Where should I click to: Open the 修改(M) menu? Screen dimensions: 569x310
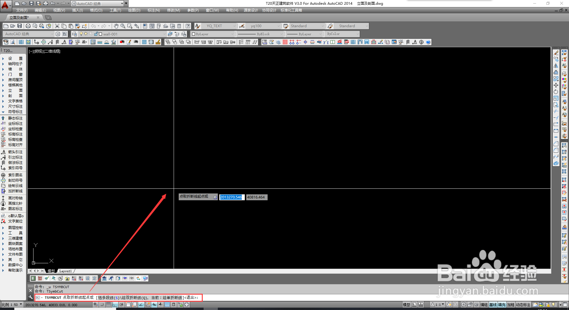coord(173,10)
